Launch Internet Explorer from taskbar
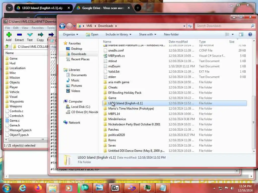Viewport: 258px width, 193px height. point(22,188)
